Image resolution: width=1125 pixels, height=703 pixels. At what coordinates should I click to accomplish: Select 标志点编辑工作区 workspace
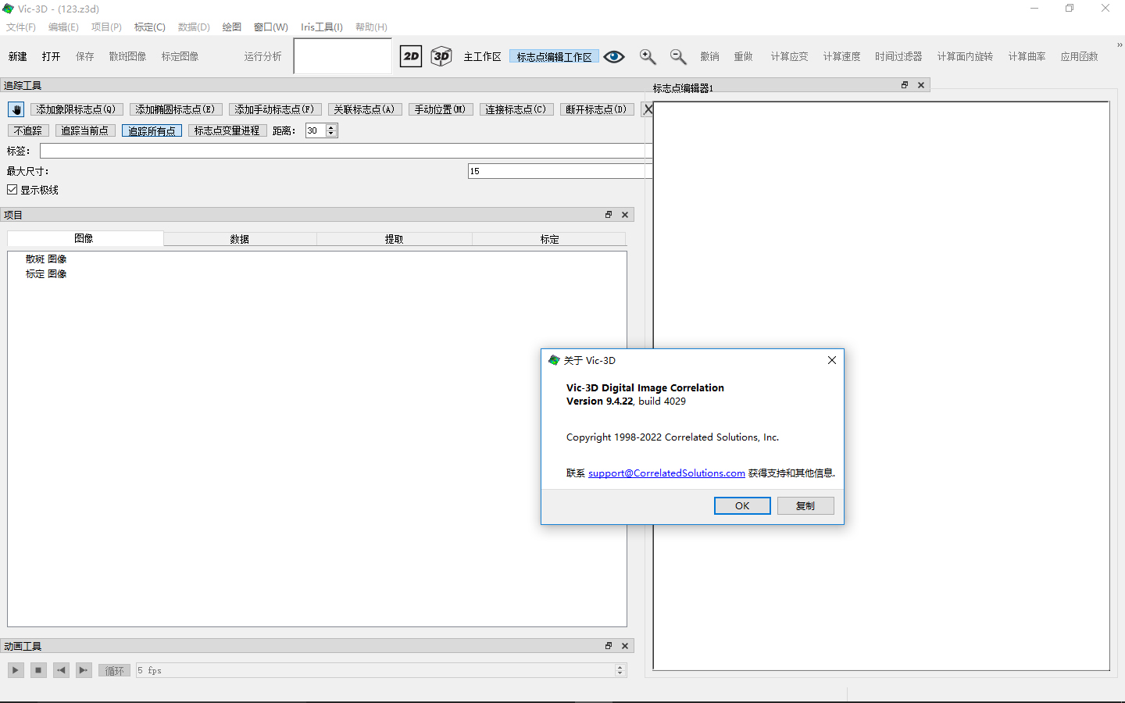pyautogui.click(x=555, y=56)
